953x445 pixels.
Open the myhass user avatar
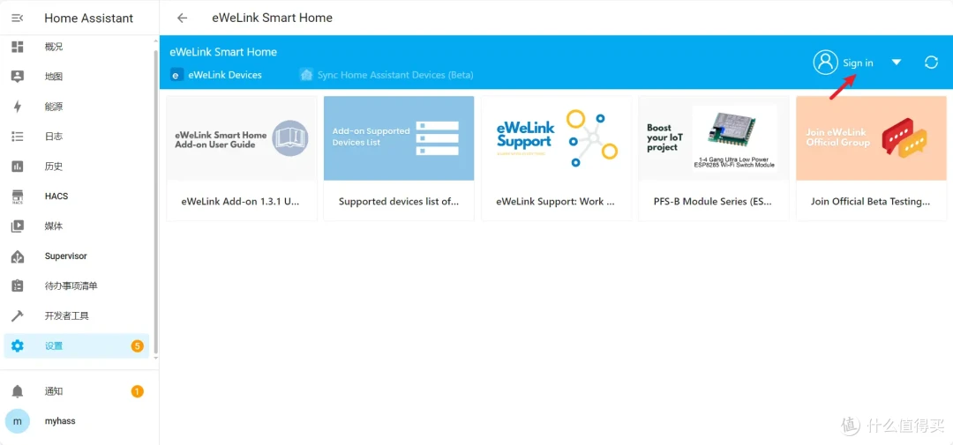tap(18, 420)
